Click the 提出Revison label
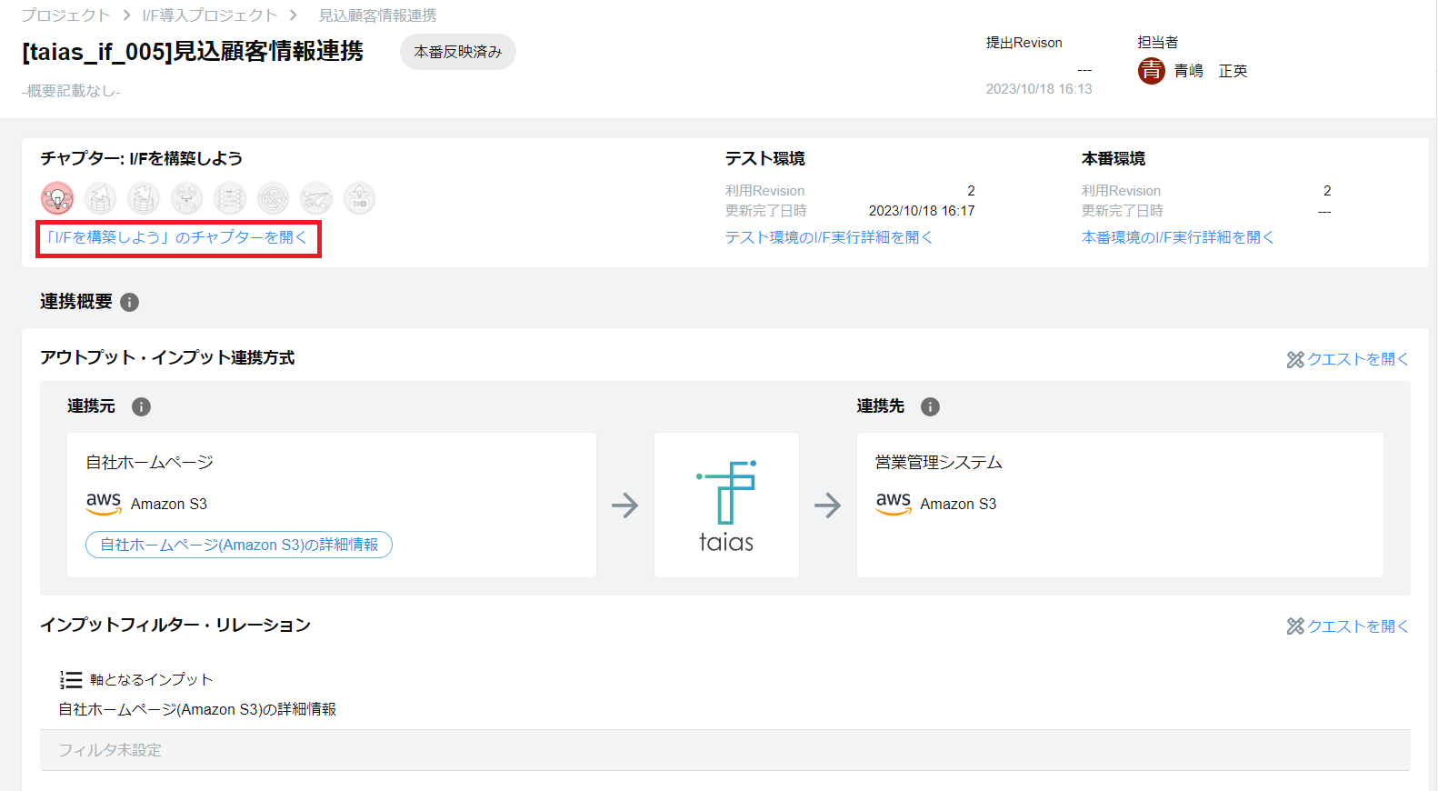 [x=1024, y=43]
